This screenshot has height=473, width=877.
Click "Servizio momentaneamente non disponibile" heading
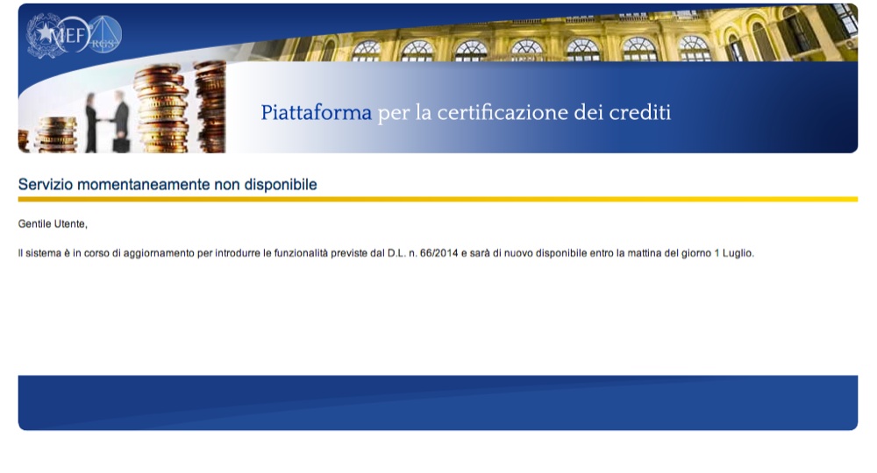(x=168, y=185)
